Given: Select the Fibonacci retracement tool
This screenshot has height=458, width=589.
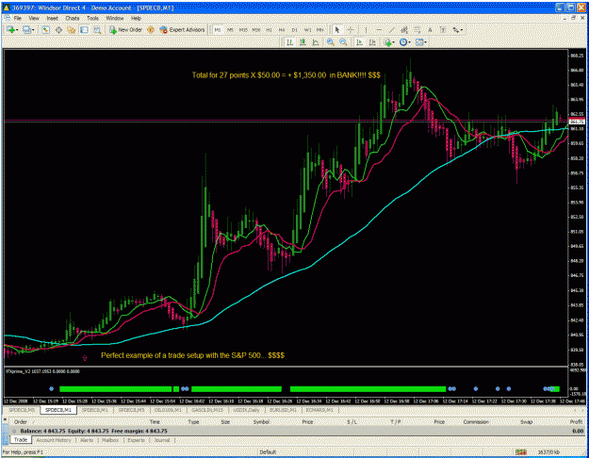Looking at the screenshot, I should [x=417, y=29].
